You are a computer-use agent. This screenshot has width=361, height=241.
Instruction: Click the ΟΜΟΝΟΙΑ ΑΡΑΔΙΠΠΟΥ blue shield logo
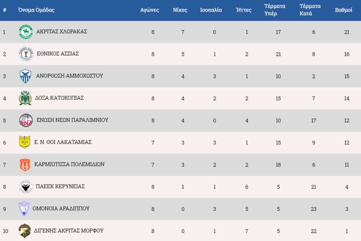tap(24, 209)
